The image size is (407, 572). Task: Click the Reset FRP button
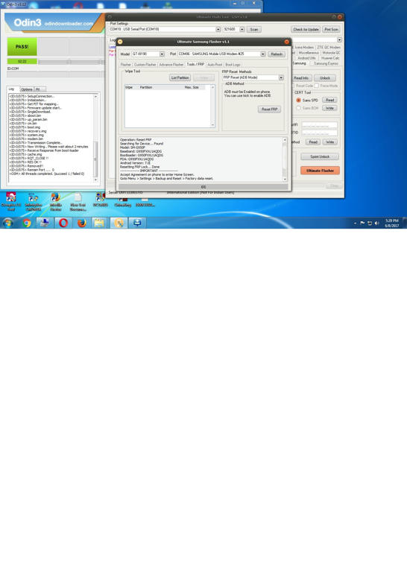269,109
